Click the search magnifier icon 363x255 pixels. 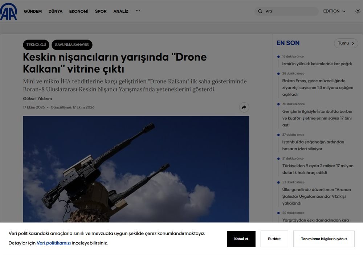coord(260,11)
